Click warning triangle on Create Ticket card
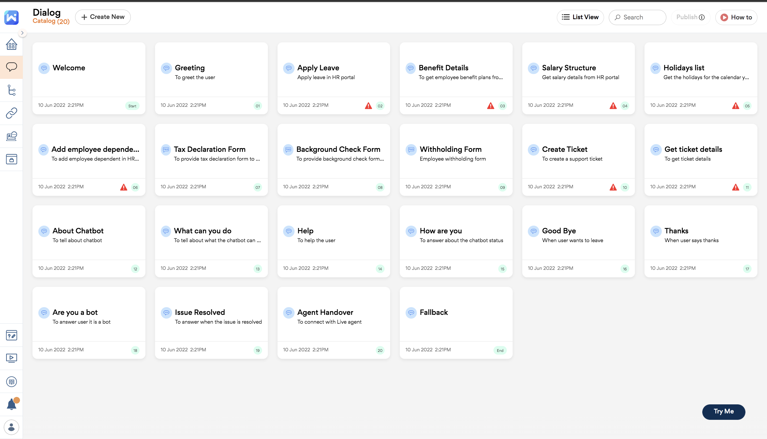This screenshot has height=439, width=767. click(613, 187)
